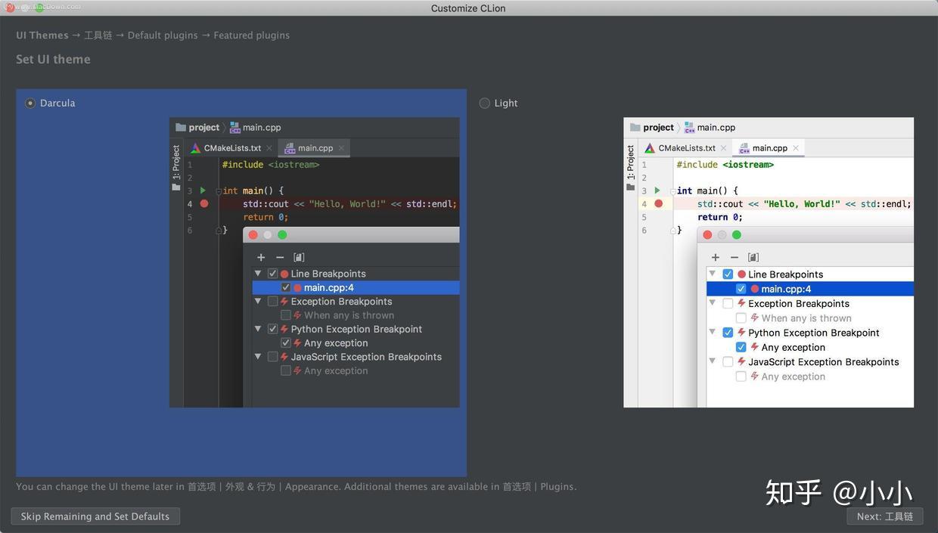Toggle Python Exception Breakpoint checkbox in Light preview
Screen dimensions: 938x533
[728, 333]
